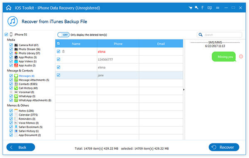
Task: Click the Missing you message bubble
Action: [x=224, y=57]
